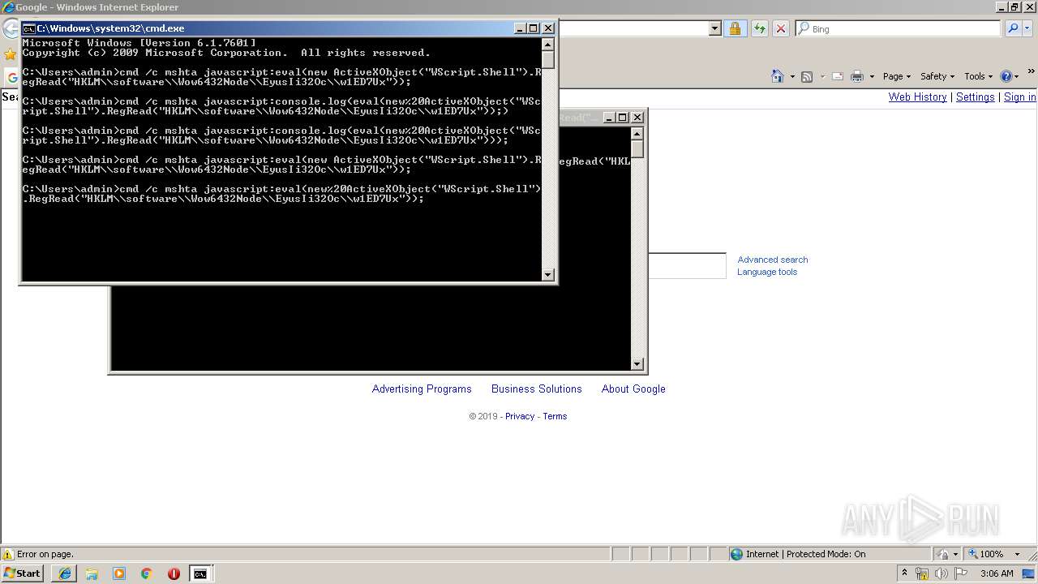This screenshot has width=1038, height=584.
Task: Open Windows Media Player taskbar icon
Action: tap(119, 573)
